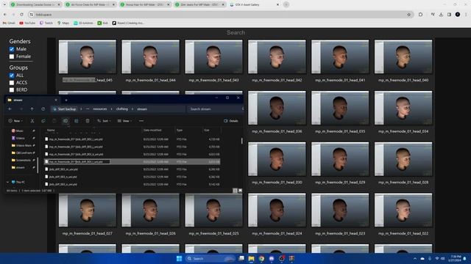Switch to the Air Force Ones for MP Male tab
Image resolution: width=471 pixels, height=264 pixels.
90,4
